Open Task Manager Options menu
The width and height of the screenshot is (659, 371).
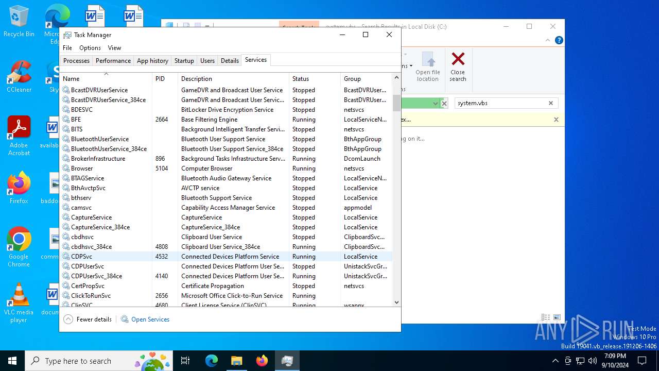[x=90, y=48]
